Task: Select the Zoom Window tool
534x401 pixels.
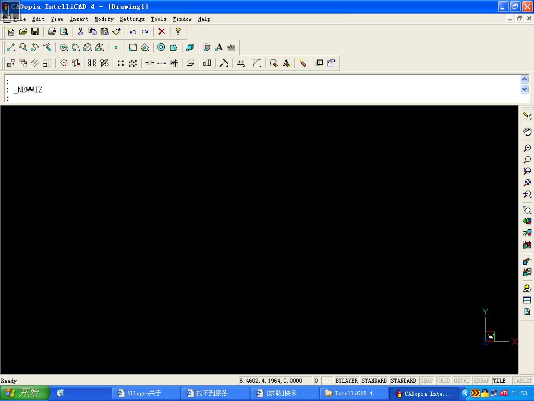Action: 527,171
